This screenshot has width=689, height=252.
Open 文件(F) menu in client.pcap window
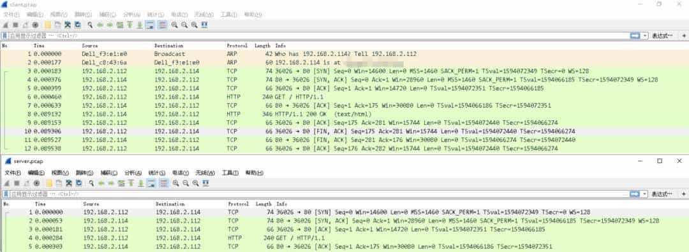[x=11, y=15]
